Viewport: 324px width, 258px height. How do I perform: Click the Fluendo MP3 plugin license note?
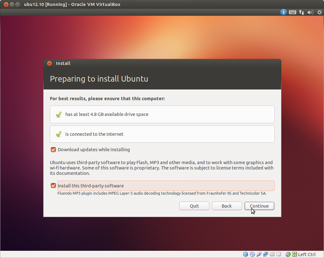(162, 193)
